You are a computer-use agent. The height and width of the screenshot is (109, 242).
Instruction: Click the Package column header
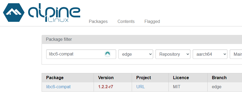[55, 78]
